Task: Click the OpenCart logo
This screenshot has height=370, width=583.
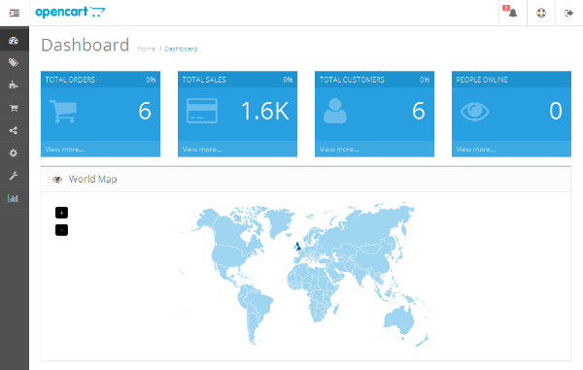Action: [x=70, y=12]
